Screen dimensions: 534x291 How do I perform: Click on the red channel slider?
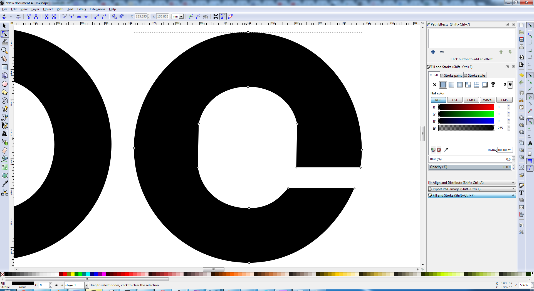pyautogui.click(x=466, y=107)
